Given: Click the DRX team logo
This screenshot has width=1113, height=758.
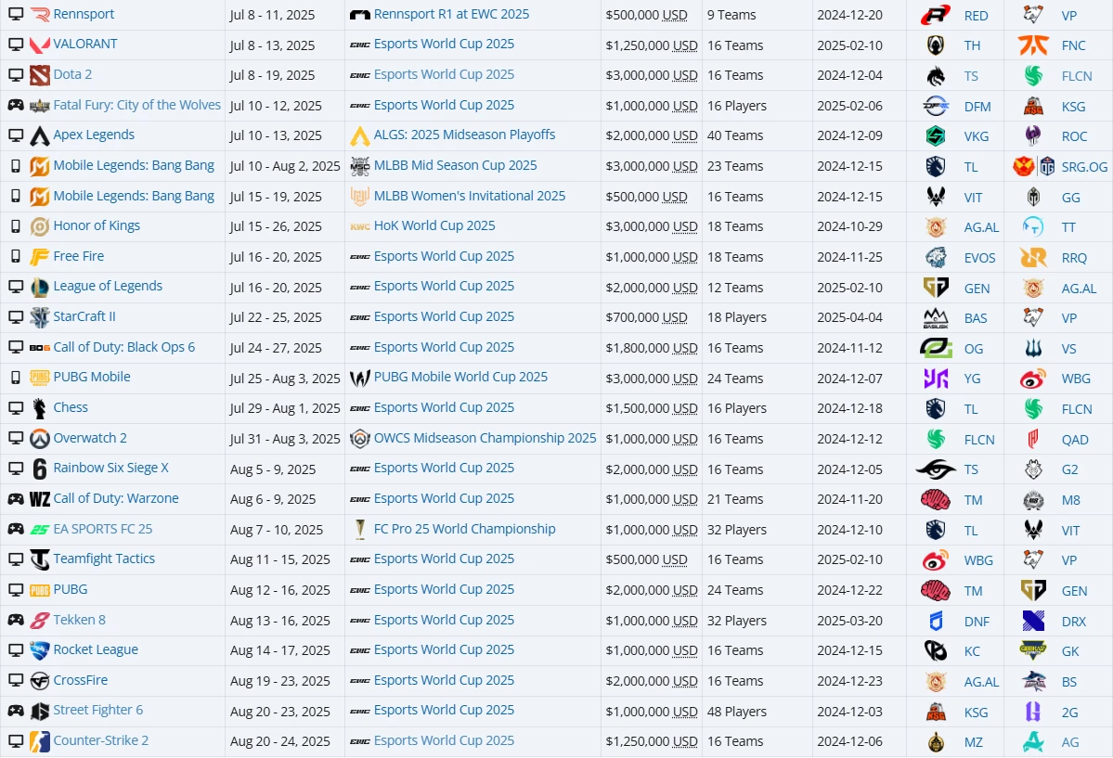Looking at the screenshot, I should [x=1033, y=621].
